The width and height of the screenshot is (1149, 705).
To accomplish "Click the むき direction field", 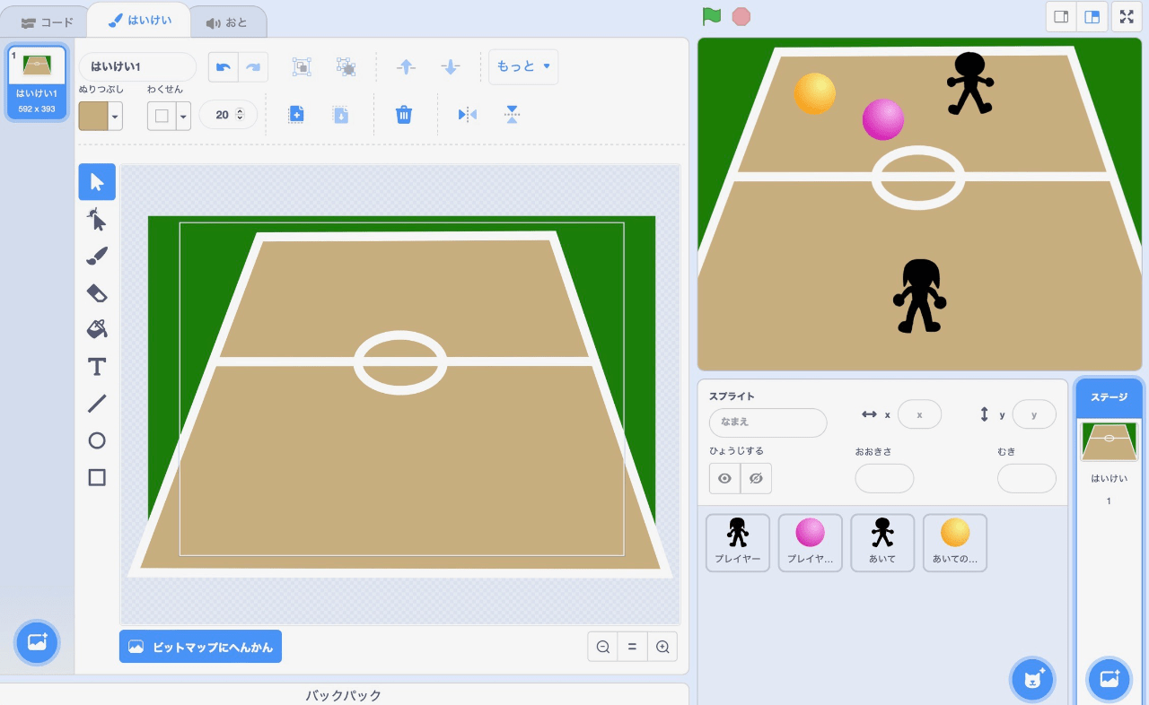I will [x=1027, y=478].
